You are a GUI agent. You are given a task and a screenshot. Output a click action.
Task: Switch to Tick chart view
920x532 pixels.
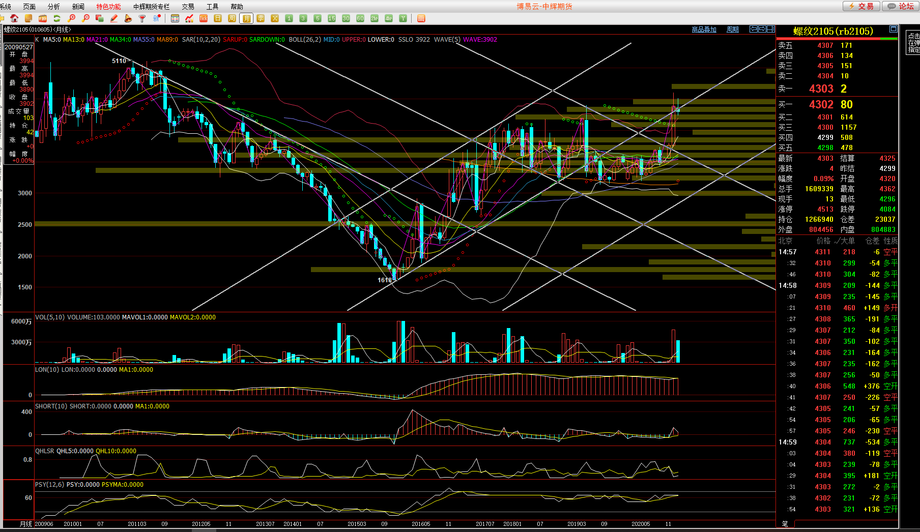204,18
